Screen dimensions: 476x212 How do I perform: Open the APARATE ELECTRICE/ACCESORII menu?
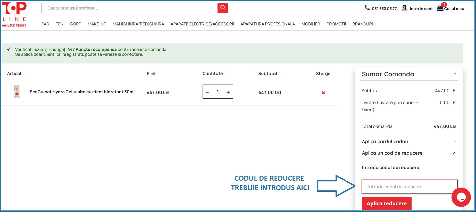click(x=202, y=24)
